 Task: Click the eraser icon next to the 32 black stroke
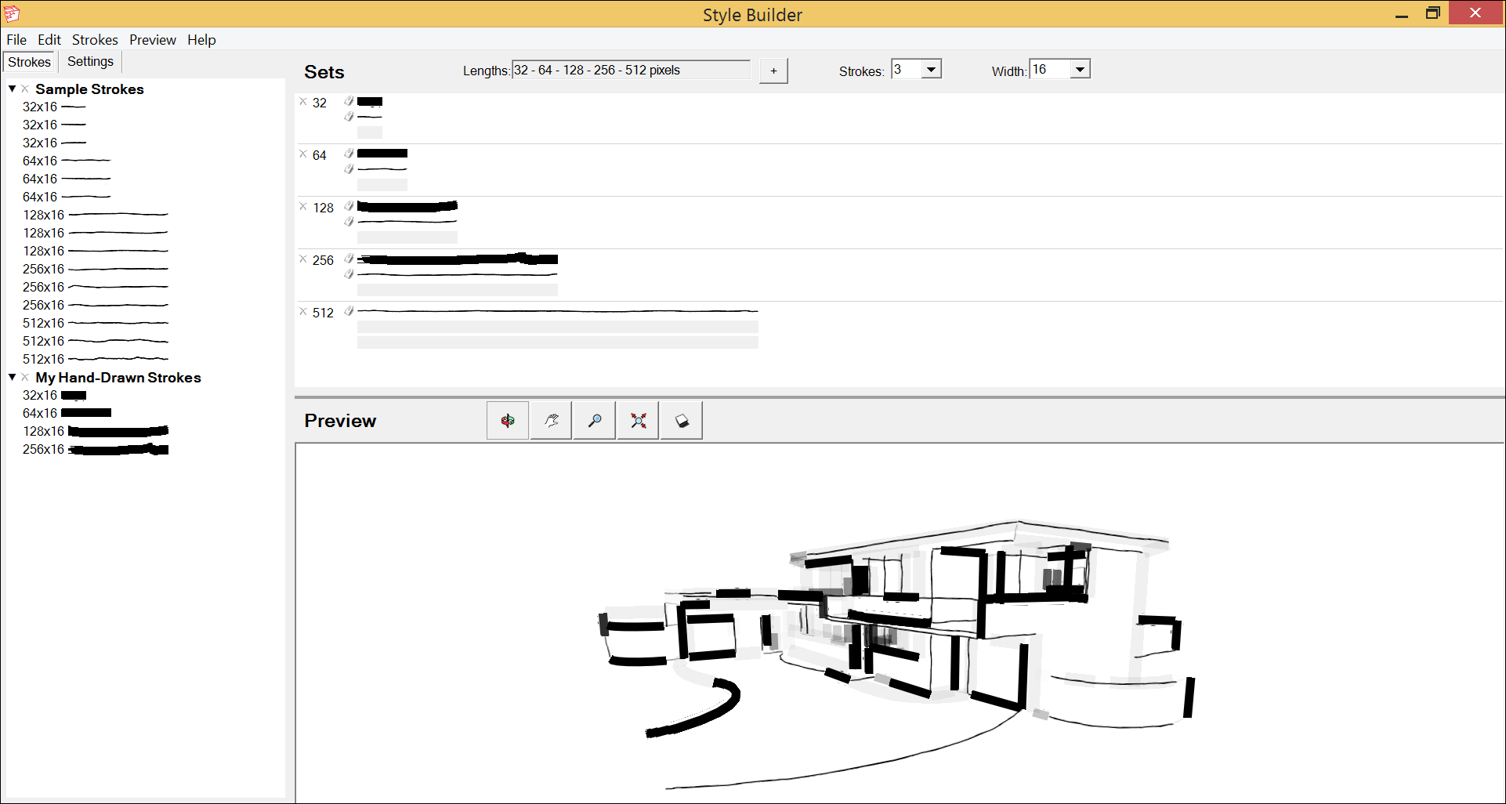click(x=348, y=100)
